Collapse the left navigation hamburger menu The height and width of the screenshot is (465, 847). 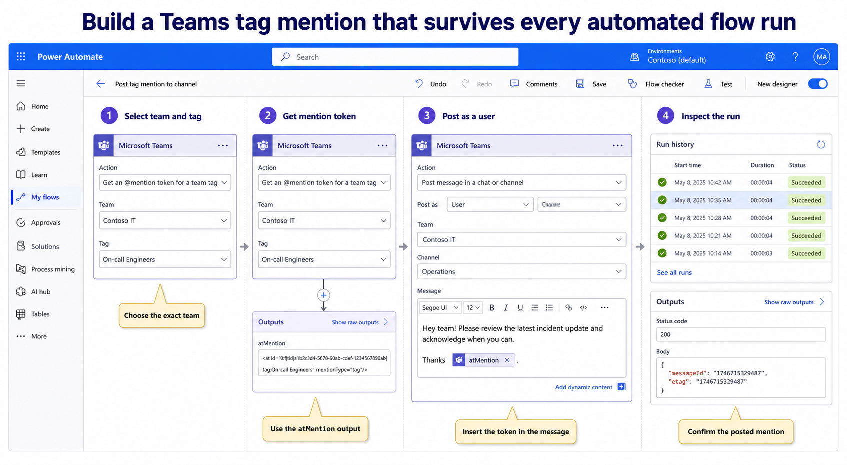(x=21, y=83)
